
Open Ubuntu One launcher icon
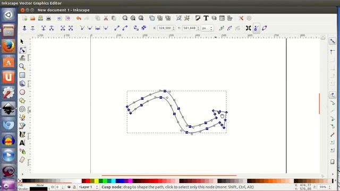[8, 77]
